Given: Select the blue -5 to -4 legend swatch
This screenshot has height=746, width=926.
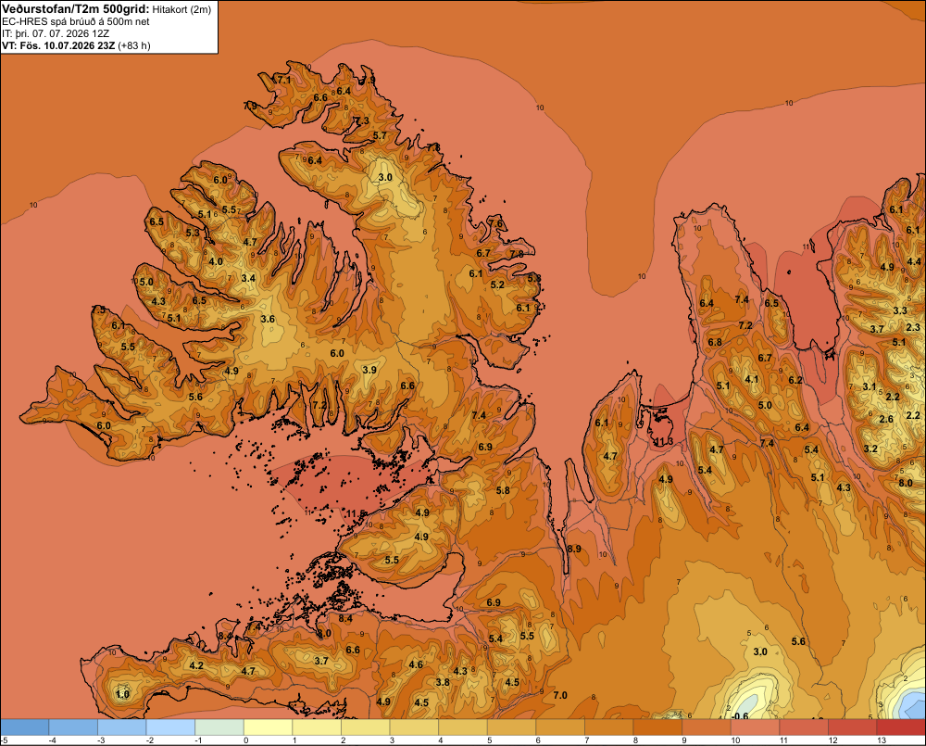Looking at the screenshot, I should pyautogui.click(x=25, y=727).
